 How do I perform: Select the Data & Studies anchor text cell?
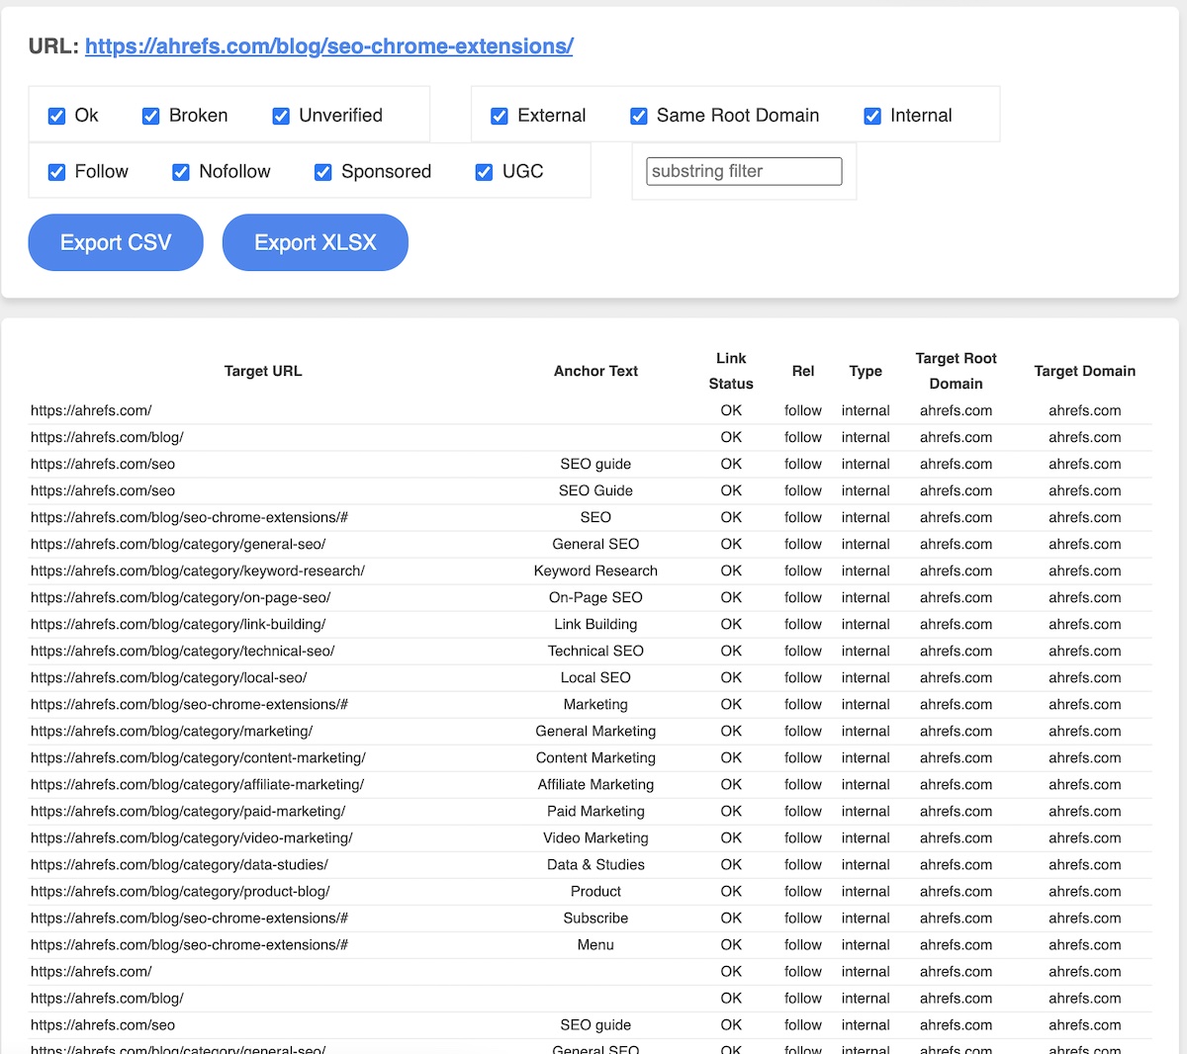click(x=595, y=864)
